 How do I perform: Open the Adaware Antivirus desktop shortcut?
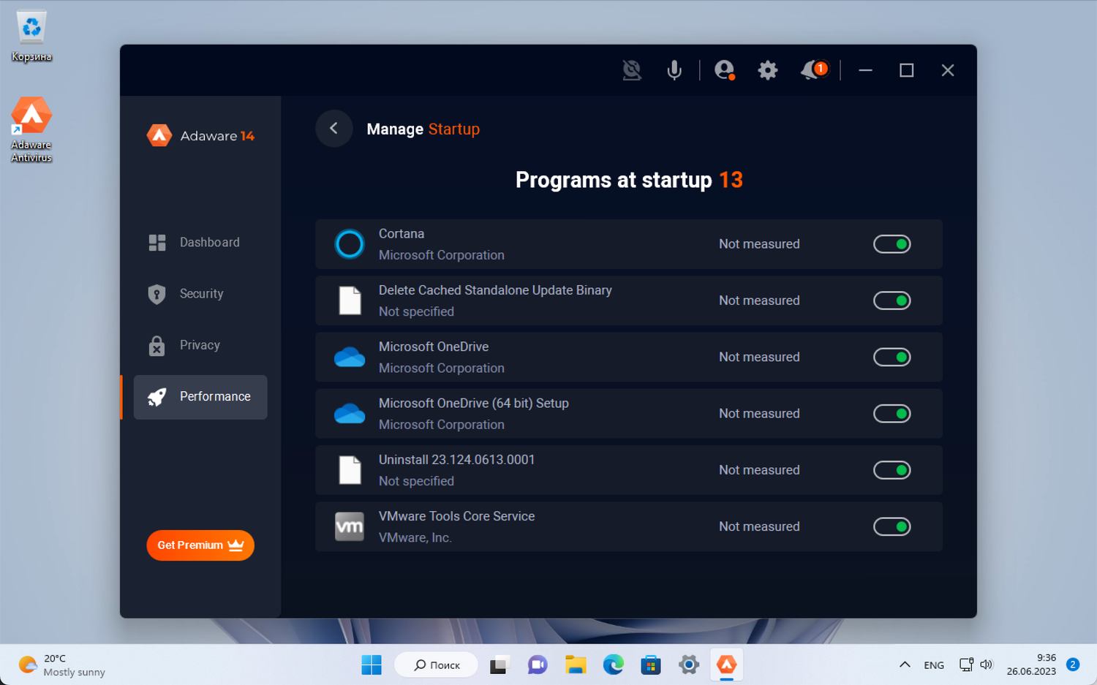31,129
